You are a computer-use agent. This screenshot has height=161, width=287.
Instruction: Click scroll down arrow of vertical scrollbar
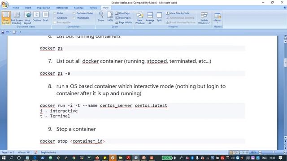pos(285,138)
